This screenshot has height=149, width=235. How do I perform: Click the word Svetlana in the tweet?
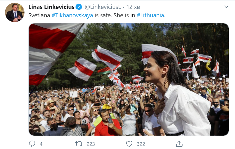point(39,16)
